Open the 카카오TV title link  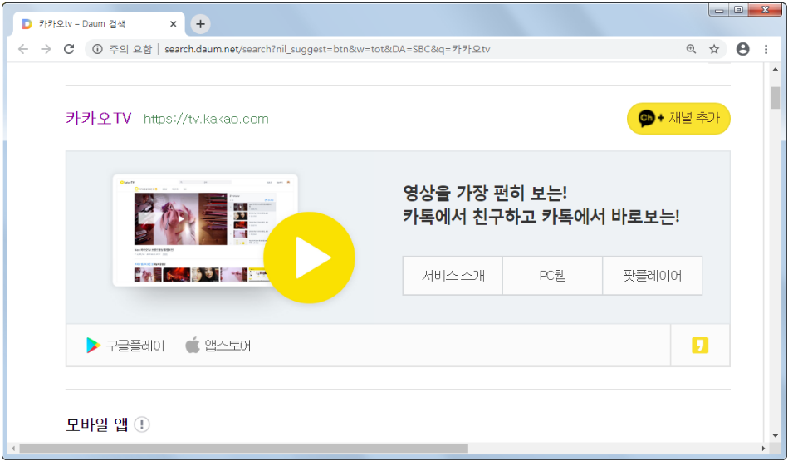coord(99,119)
